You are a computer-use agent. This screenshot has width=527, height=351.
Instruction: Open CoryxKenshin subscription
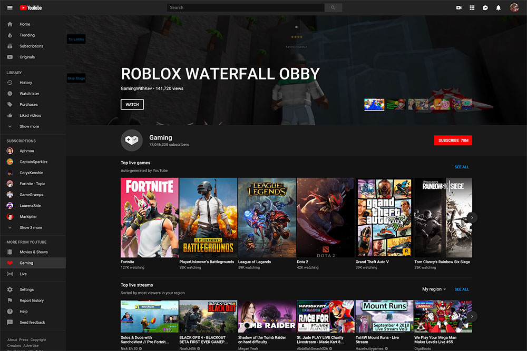point(33,173)
